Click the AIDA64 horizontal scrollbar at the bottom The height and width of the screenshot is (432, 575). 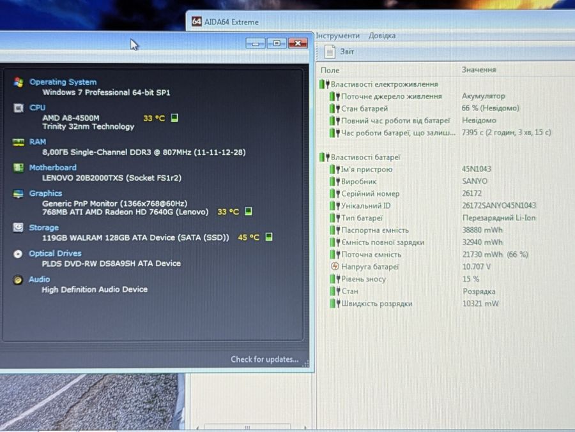tap(251, 428)
